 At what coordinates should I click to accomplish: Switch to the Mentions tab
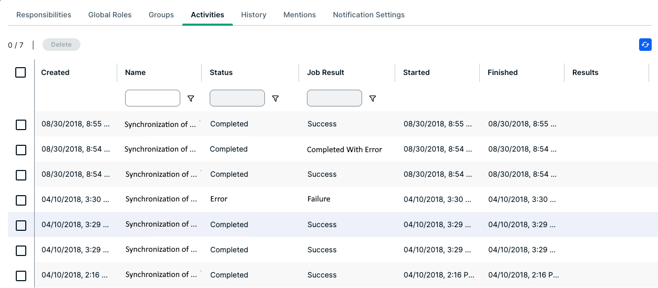point(300,15)
